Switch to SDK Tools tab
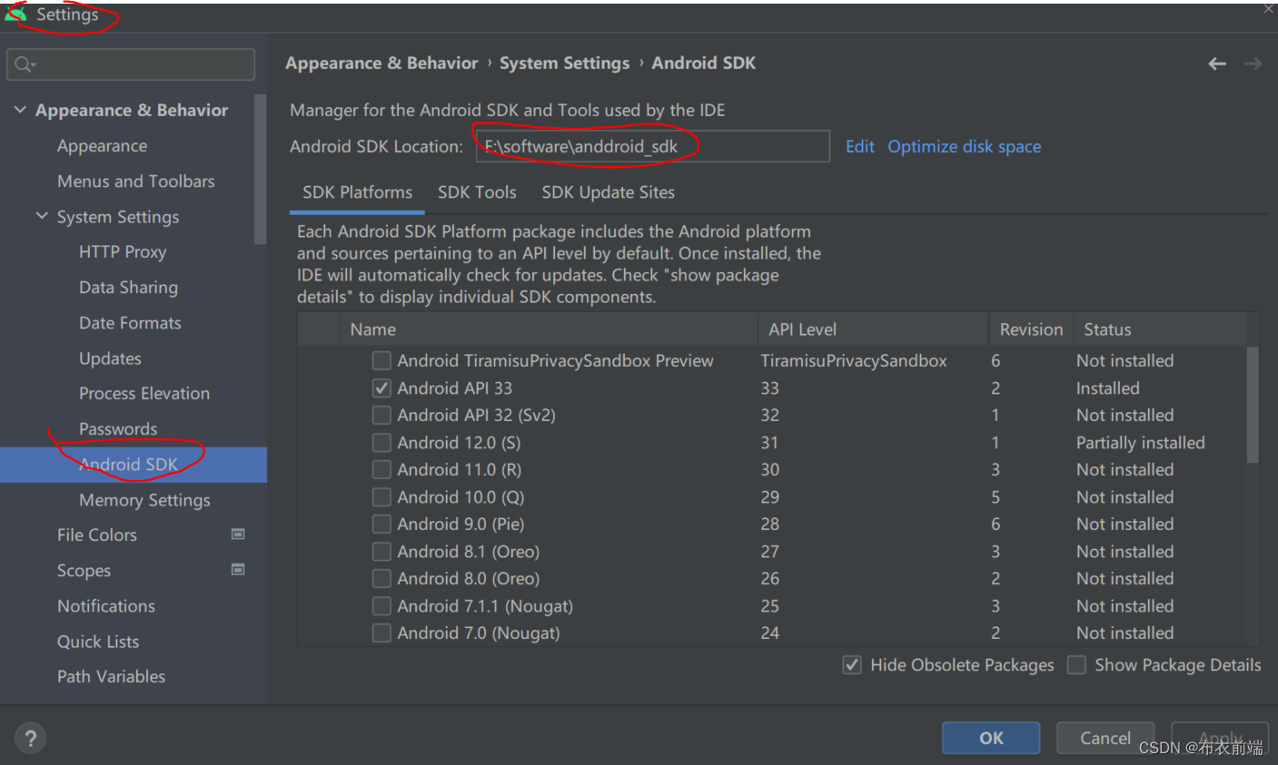1278x765 pixels. (477, 192)
